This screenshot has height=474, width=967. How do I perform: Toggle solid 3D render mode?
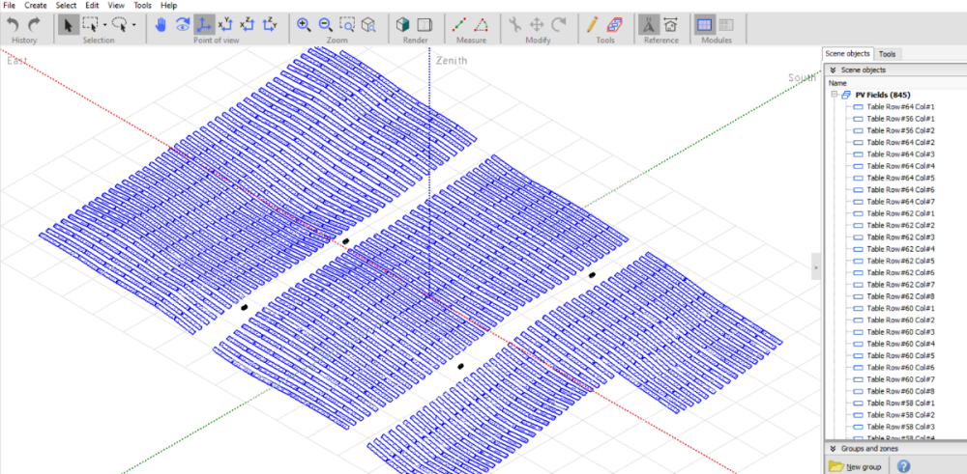click(403, 24)
